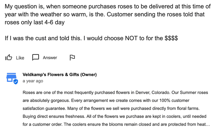
Task: Click the "$$$$" text in the question
Action: tap(171, 38)
